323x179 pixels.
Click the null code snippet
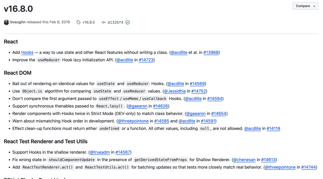pos(204,129)
